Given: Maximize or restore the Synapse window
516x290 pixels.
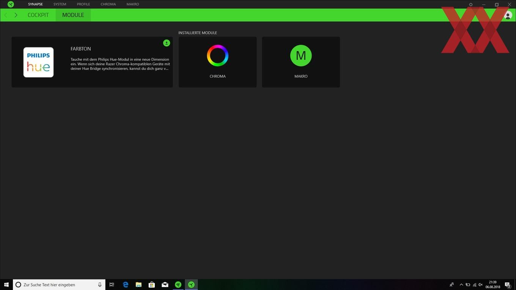Looking at the screenshot, I should click(497, 5).
